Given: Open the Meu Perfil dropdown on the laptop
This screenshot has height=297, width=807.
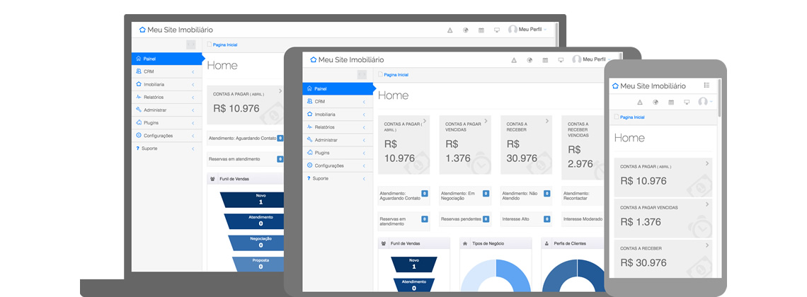Looking at the screenshot, I should [x=527, y=30].
